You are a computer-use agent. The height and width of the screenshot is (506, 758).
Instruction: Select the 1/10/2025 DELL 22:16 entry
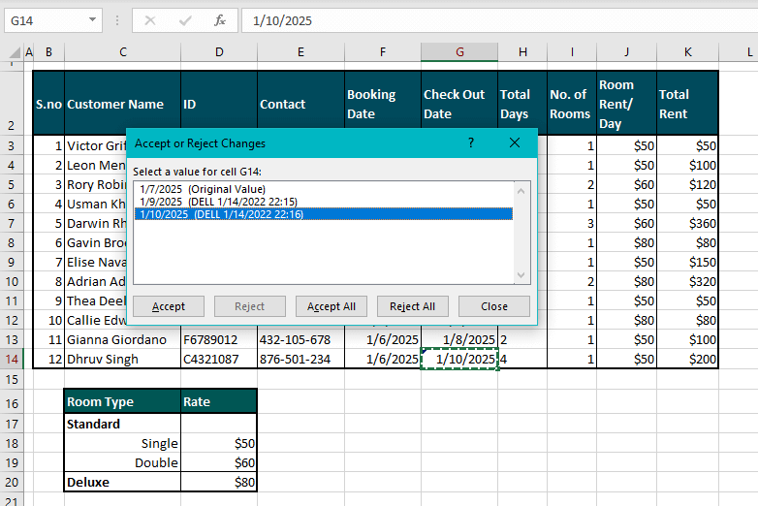[x=324, y=214]
